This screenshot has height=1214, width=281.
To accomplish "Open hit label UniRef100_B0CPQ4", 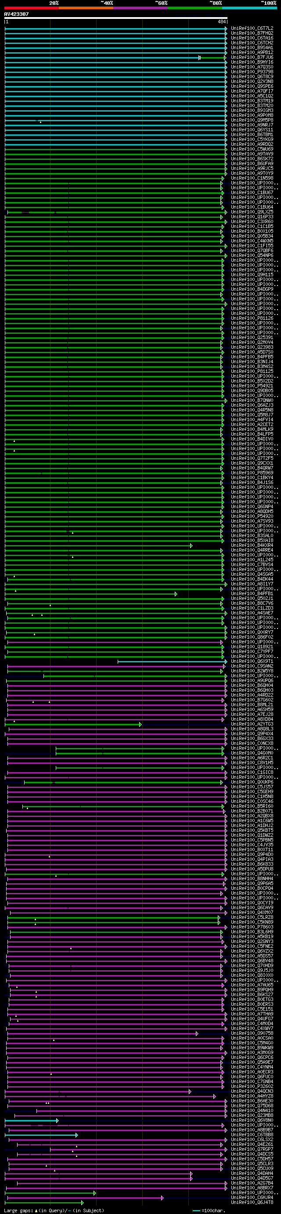I will [x=252, y=888].
